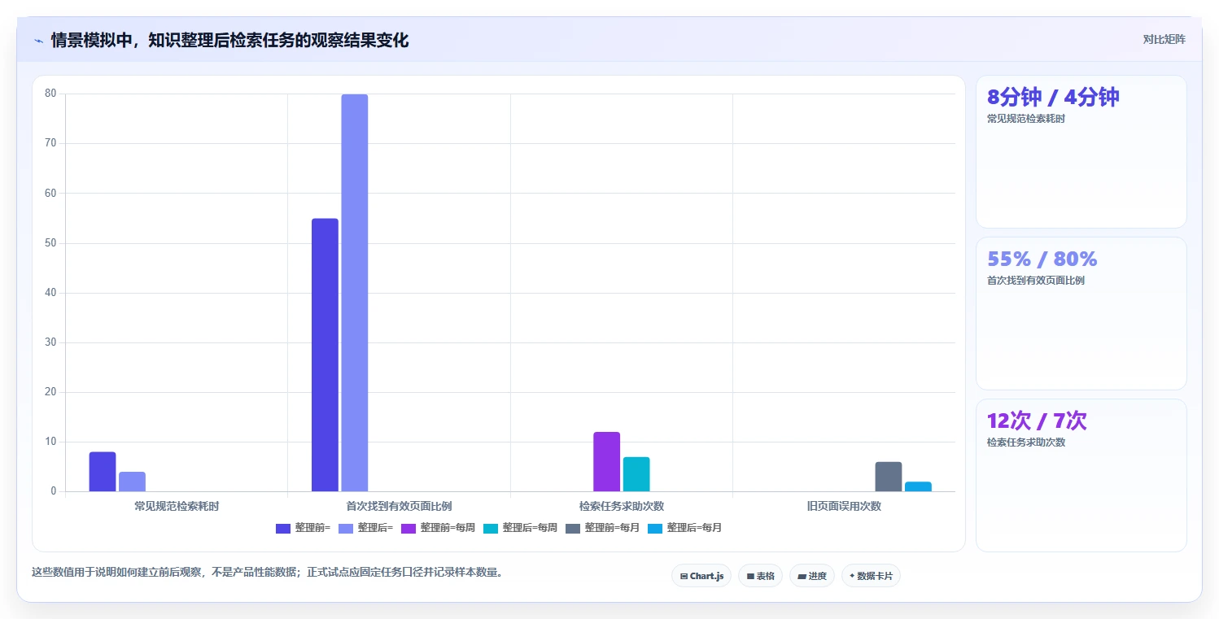Toggle the 整理后=每月 legend dataset
The height and width of the screenshot is (619, 1219).
684,528
